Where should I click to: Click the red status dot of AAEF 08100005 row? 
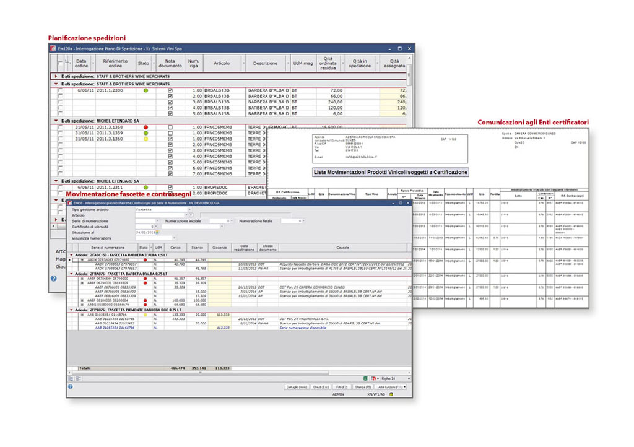click(x=145, y=300)
